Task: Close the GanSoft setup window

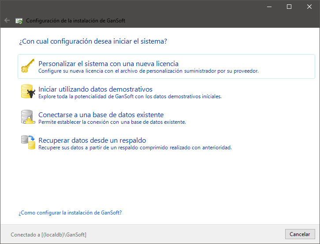Action: tap(309, 7)
